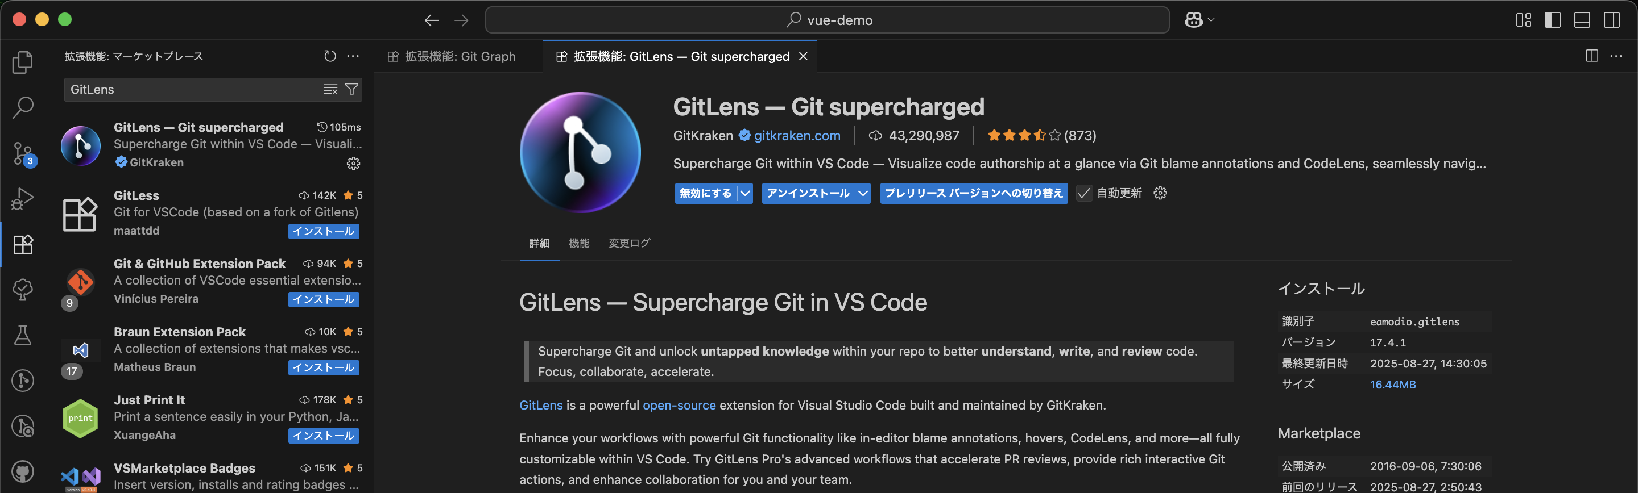This screenshot has height=493, width=1638.
Task: Click the vue-demo command center search
Action: pyautogui.click(x=826, y=20)
